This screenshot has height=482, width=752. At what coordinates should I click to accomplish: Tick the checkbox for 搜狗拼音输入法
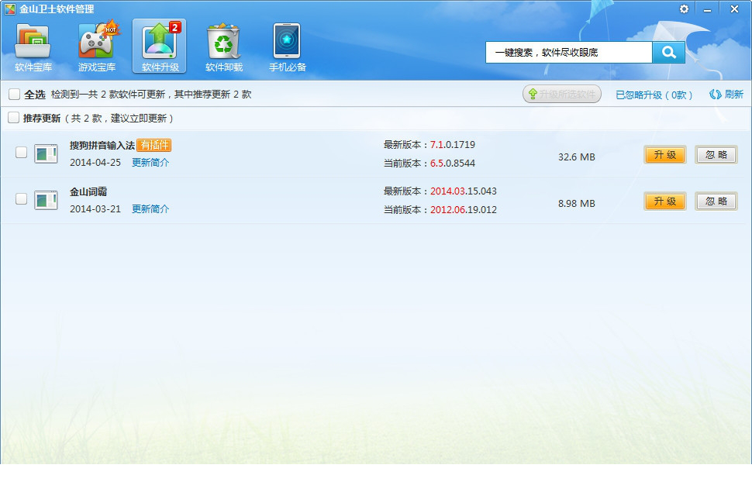(x=21, y=153)
